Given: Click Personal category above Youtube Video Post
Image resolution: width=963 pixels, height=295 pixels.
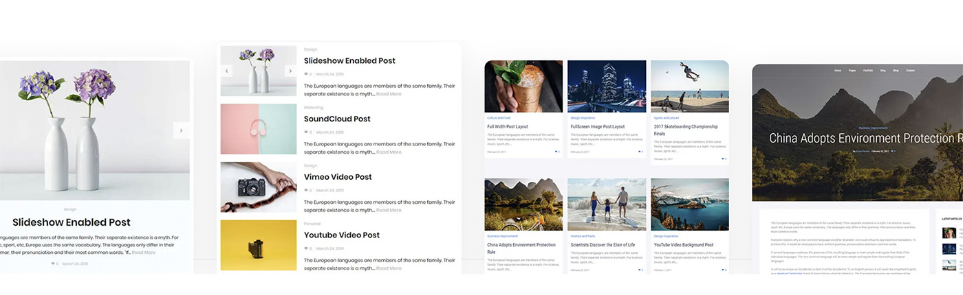Looking at the screenshot, I should (x=312, y=224).
